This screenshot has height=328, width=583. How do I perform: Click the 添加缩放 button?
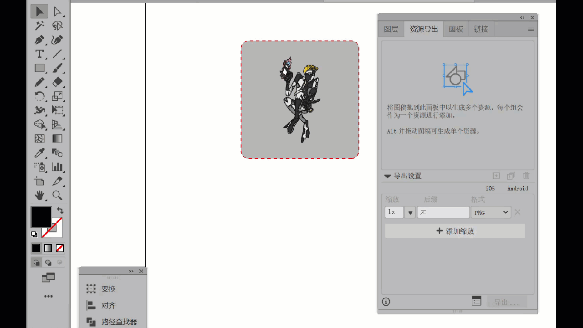(x=455, y=231)
